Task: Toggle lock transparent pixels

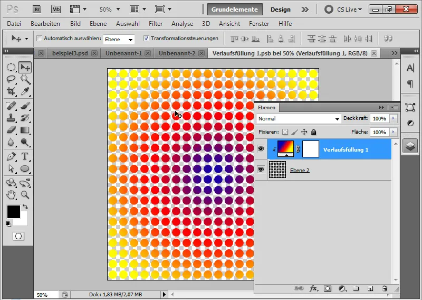Action: (x=285, y=132)
